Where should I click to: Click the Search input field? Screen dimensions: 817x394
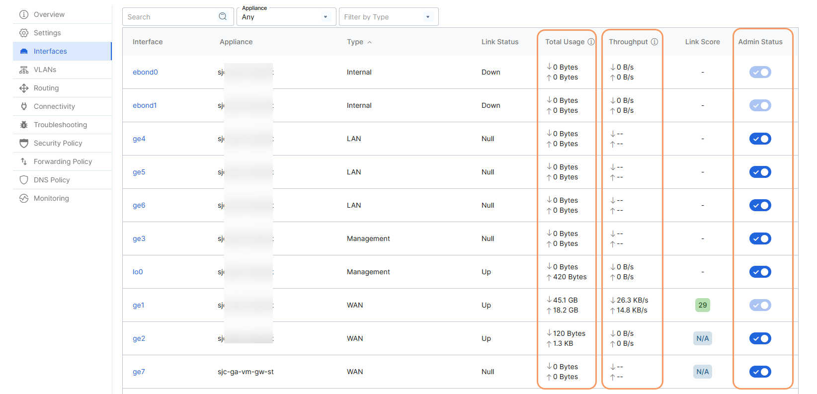178,17
